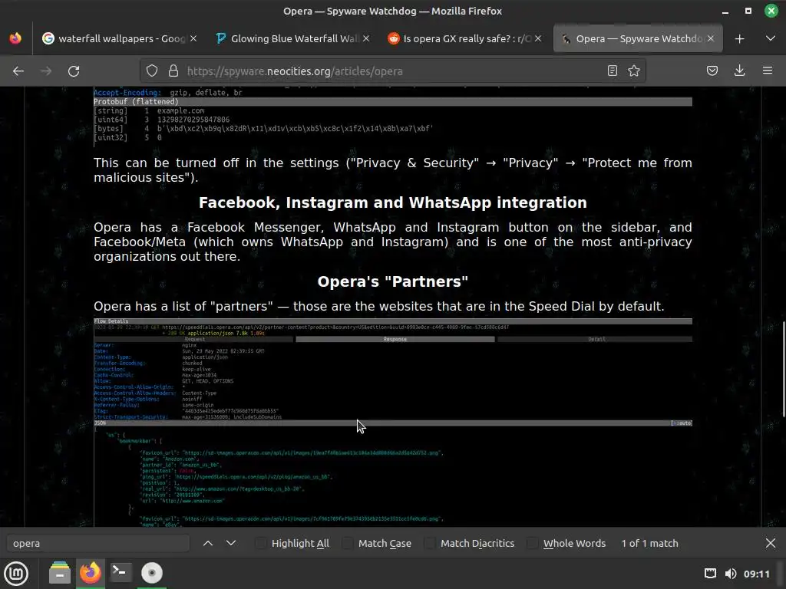Bookmark this page with the star icon

tap(634, 71)
